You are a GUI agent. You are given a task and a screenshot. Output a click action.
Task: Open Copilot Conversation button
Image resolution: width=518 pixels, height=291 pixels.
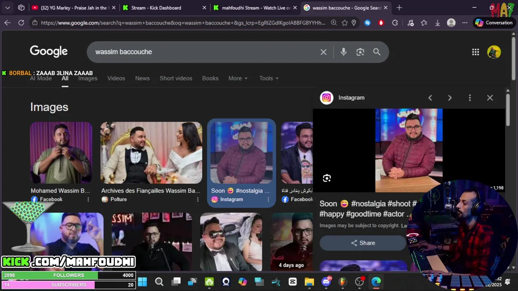tap(494, 23)
